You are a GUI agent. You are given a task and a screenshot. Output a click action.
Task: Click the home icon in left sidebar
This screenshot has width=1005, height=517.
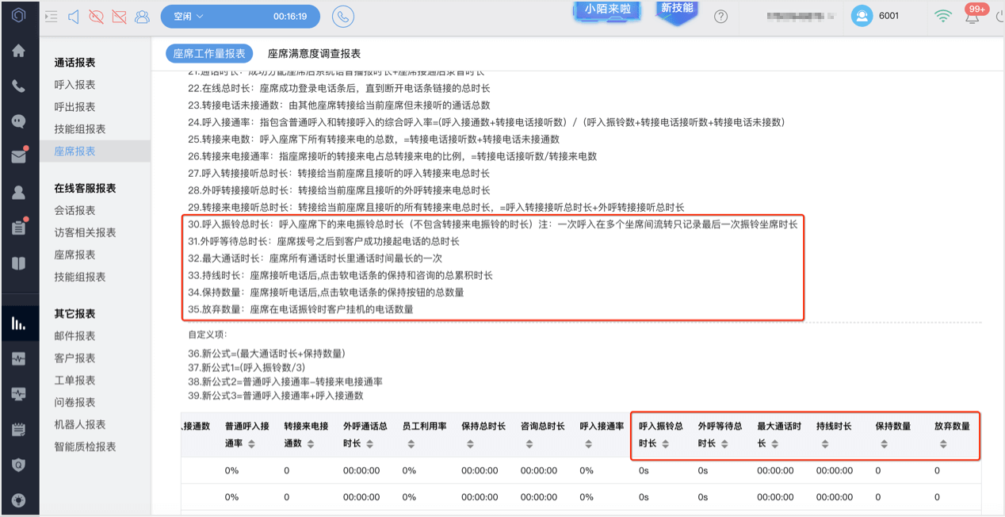click(18, 51)
